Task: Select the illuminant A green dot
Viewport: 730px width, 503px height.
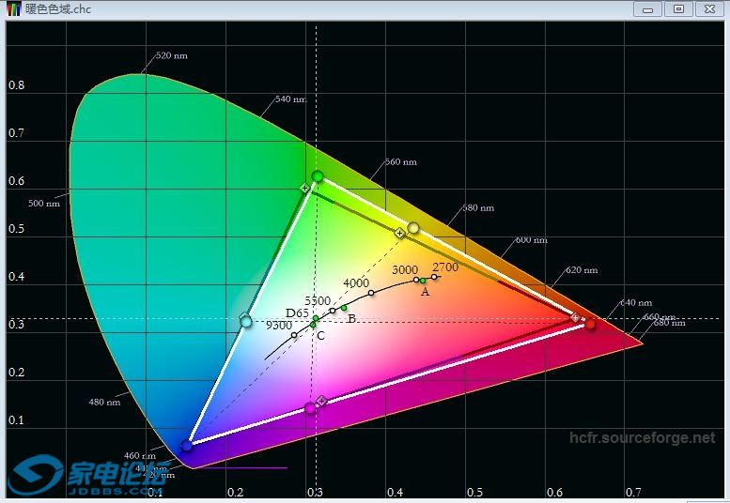Action: 423,281
